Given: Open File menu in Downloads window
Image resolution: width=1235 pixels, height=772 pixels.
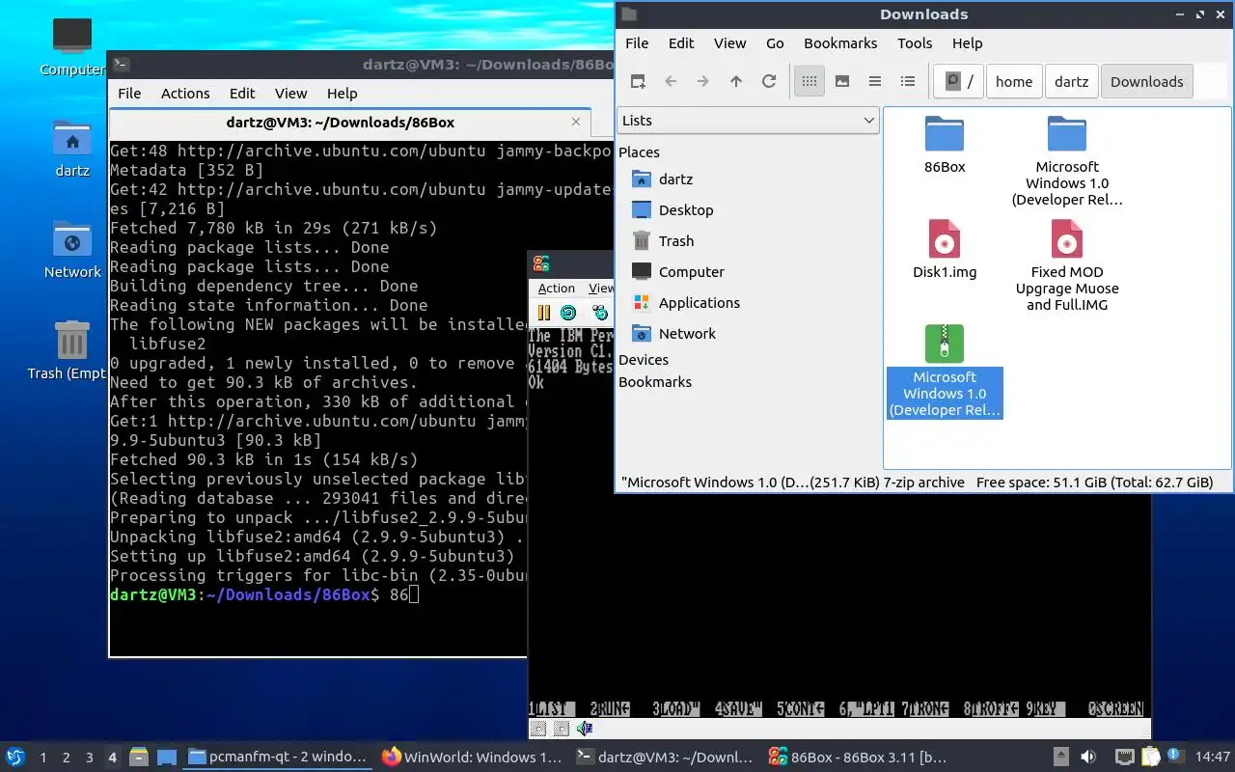Looking at the screenshot, I should pyautogui.click(x=637, y=42).
